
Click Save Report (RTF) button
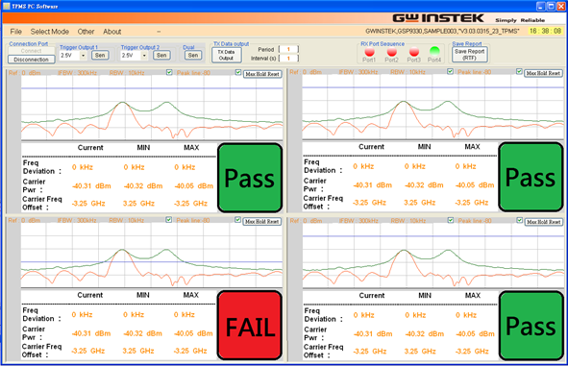pos(469,55)
